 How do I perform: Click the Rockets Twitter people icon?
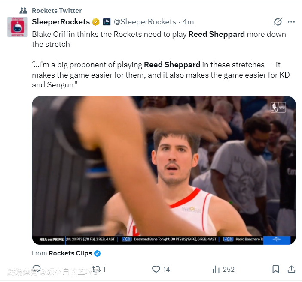(24, 10)
